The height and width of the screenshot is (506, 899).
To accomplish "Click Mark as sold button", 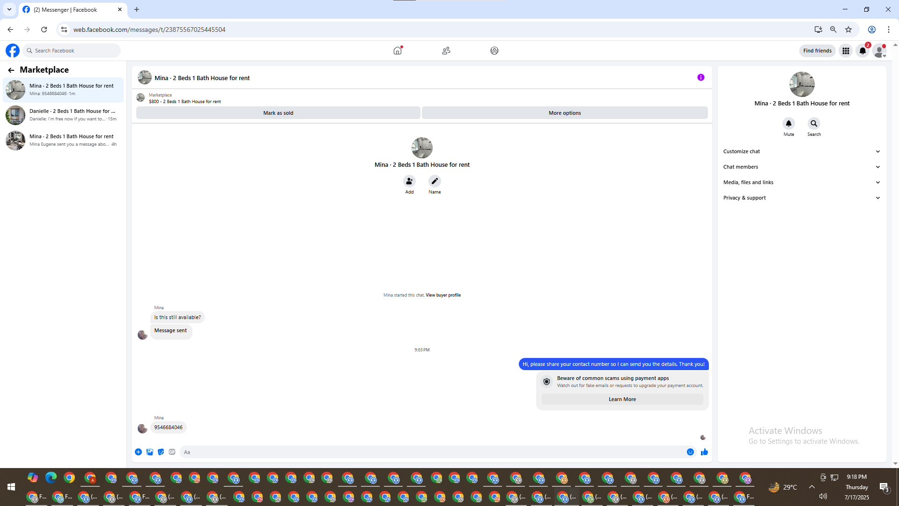I will point(278,113).
